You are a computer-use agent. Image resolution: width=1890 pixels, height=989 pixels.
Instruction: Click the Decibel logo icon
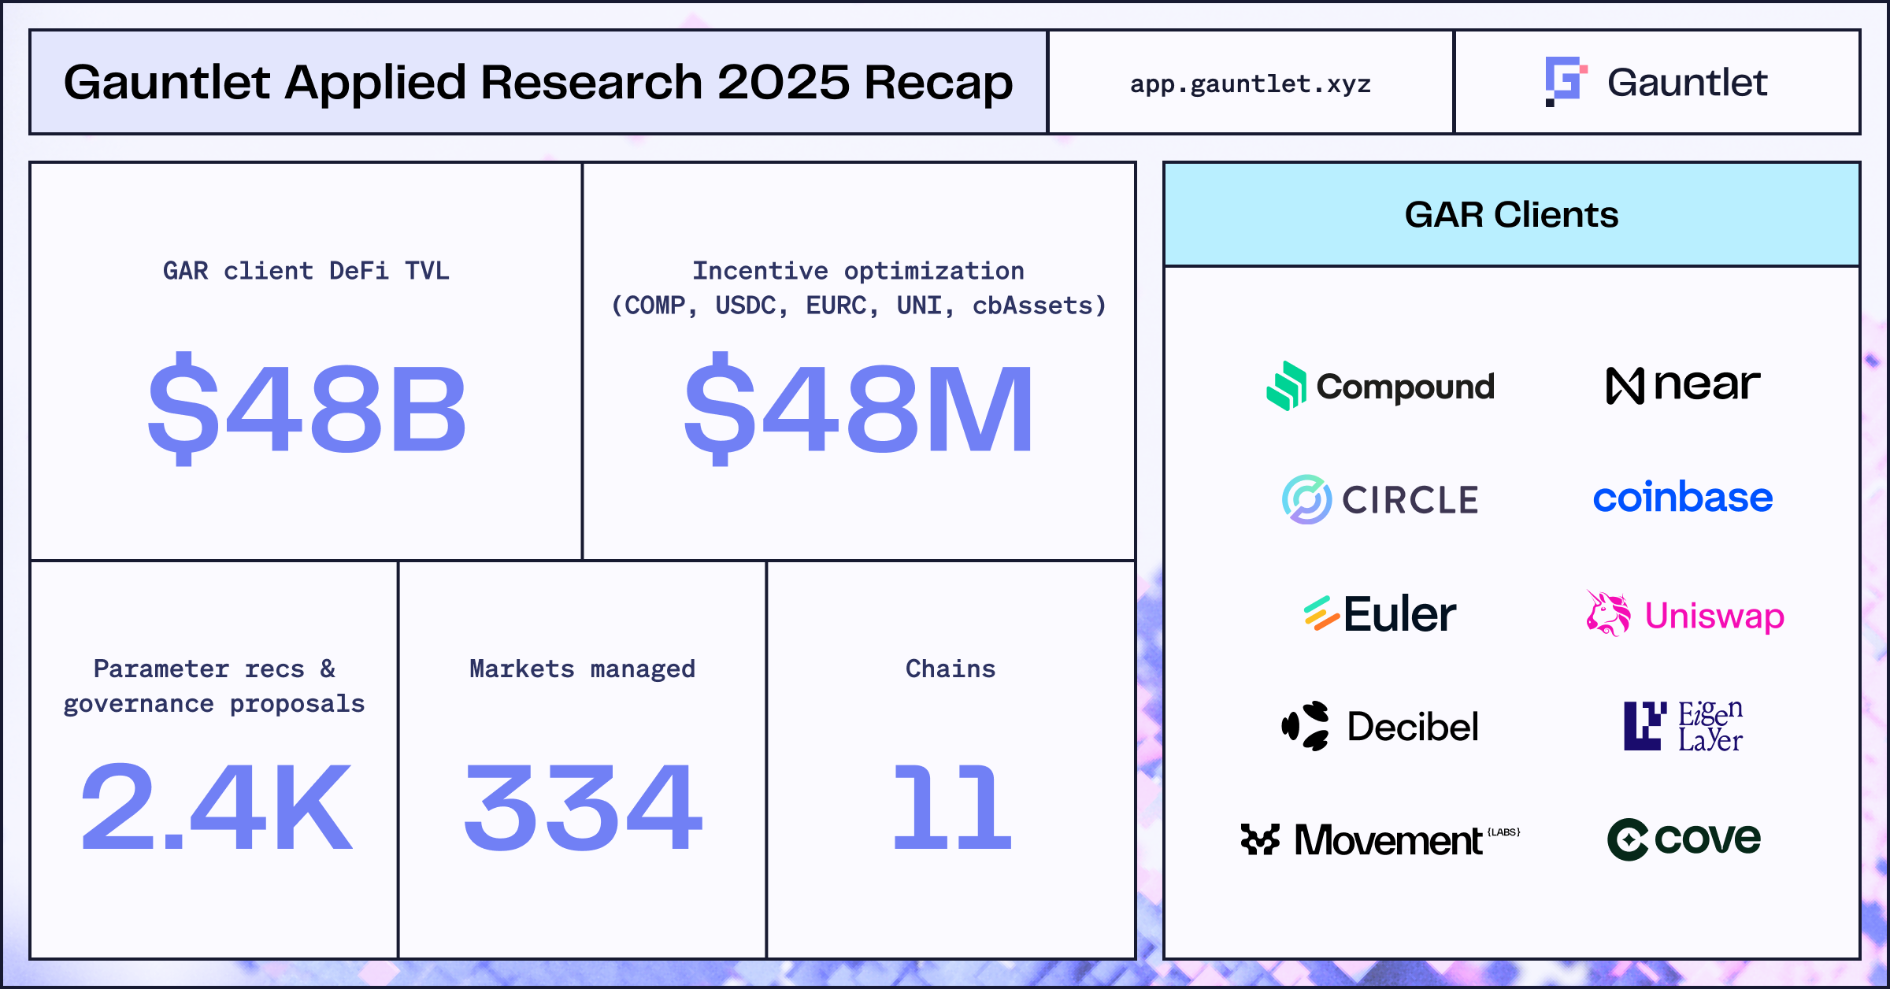coord(1306,726)
